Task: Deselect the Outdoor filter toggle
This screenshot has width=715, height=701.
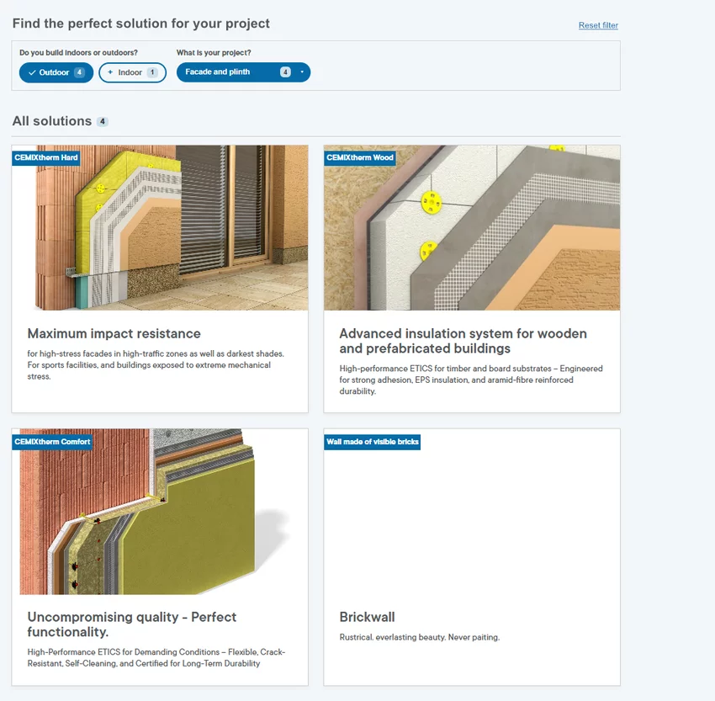Action: click(x=56, y=72)
